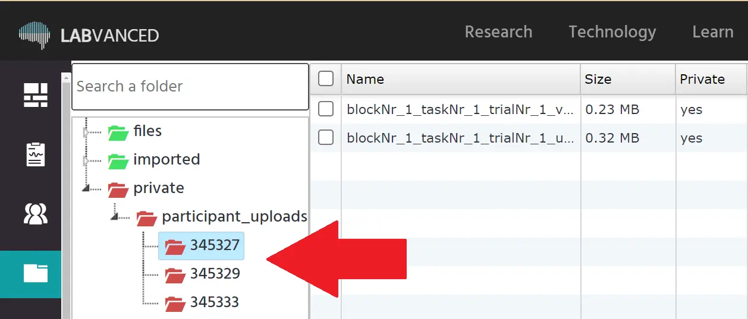Open the dashboard bricks icon in sidebar
Screen dimensions: 748x319
36,95
